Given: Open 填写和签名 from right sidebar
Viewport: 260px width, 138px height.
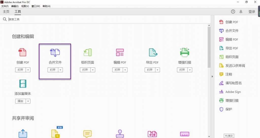Looking at the screenshot, I should point(231,83).
